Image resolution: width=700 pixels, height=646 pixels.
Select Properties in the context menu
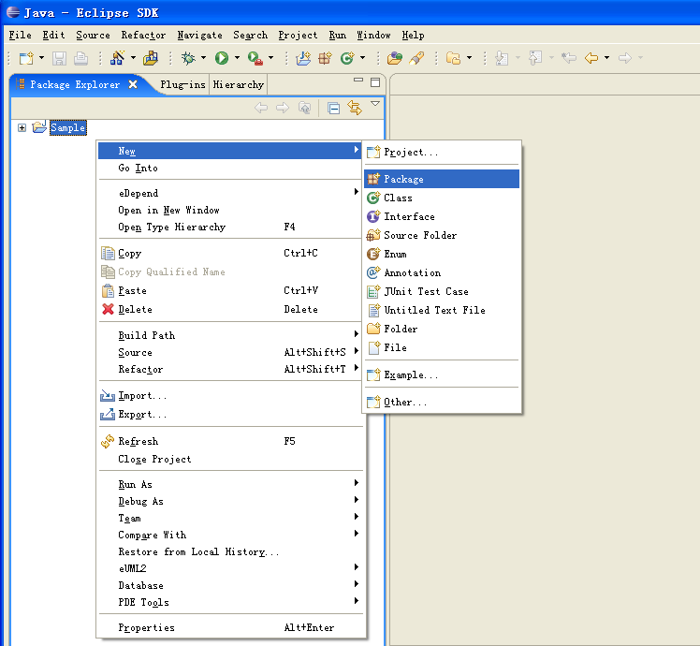tap(229, 627)
